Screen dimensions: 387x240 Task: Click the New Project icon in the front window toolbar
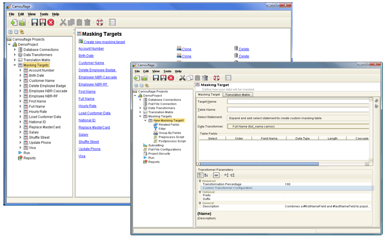pyautogui.click(x=136, y=78)
